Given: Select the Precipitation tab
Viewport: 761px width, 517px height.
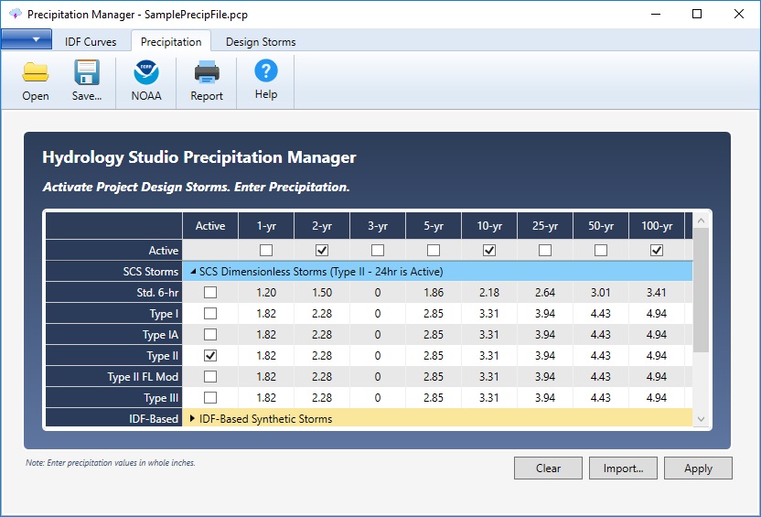Looking at the screenshot, I should tap(171, 42).
